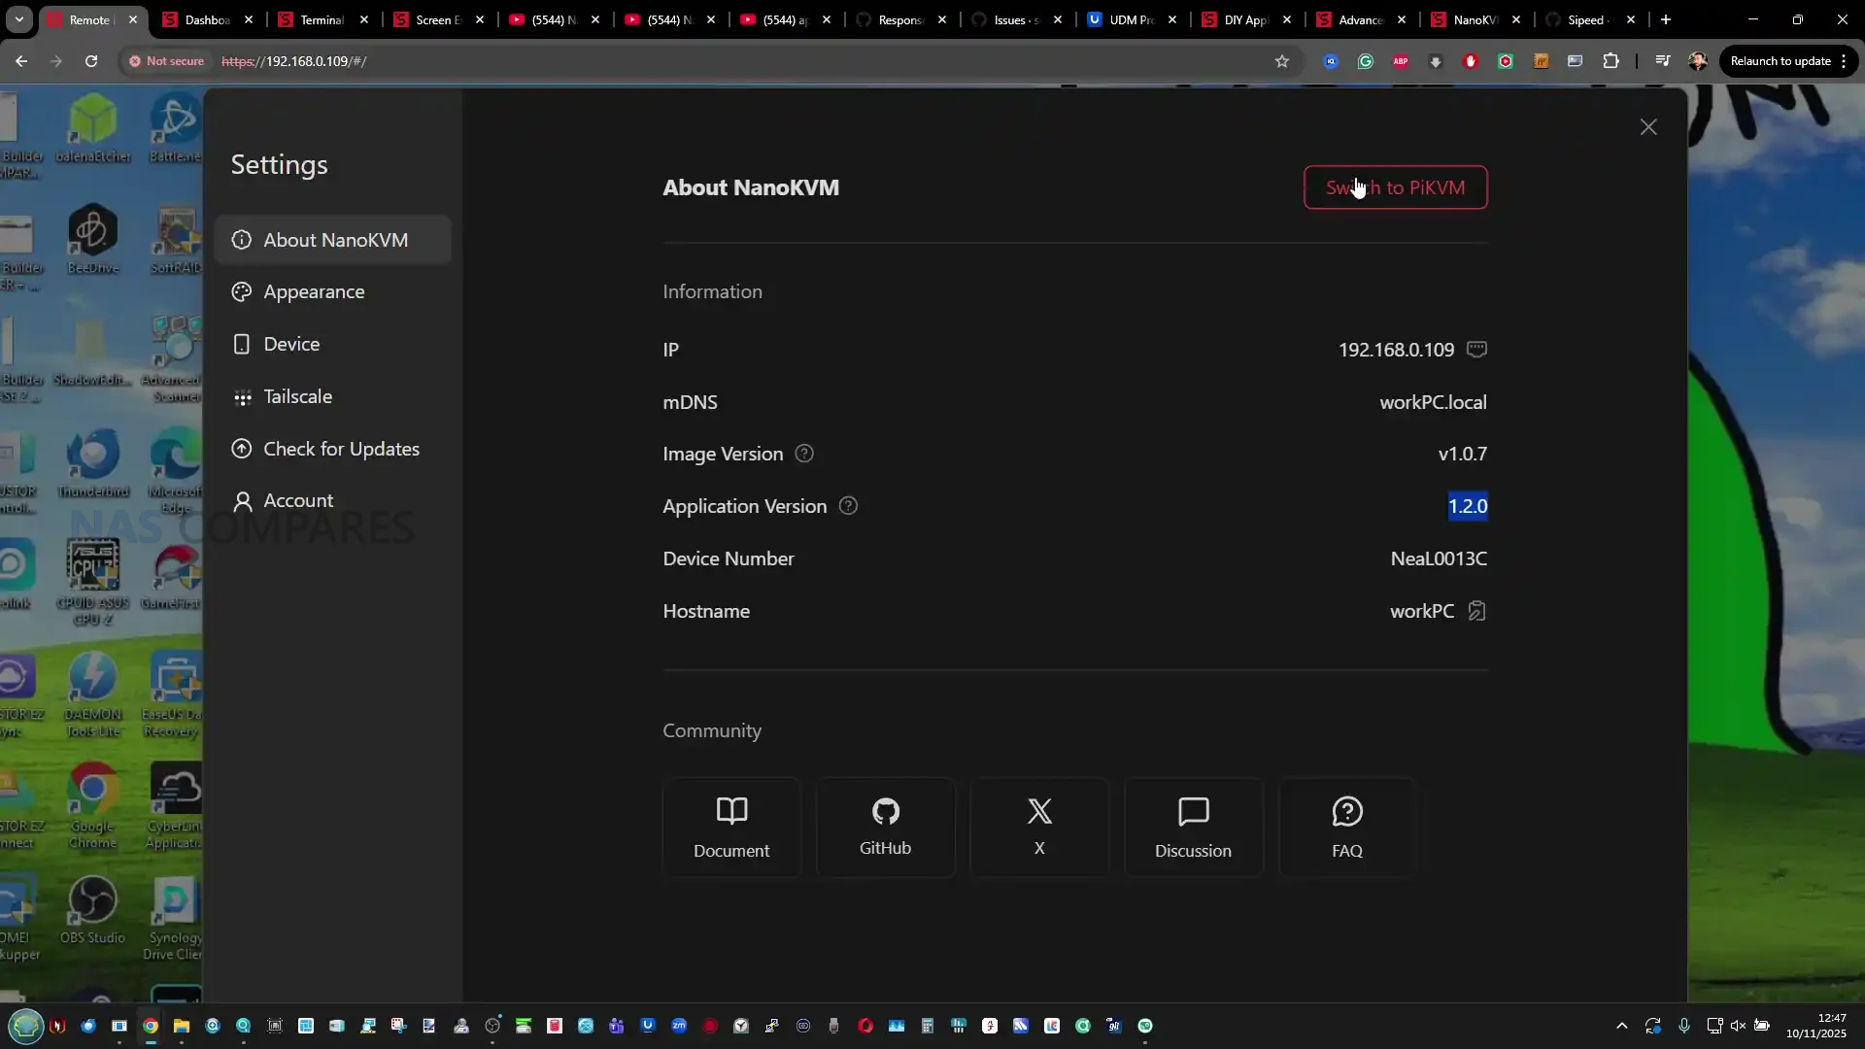Screen dimensions: 1865x1049
Task: Open the GitHub community link
Action: (x=885, y=827)
